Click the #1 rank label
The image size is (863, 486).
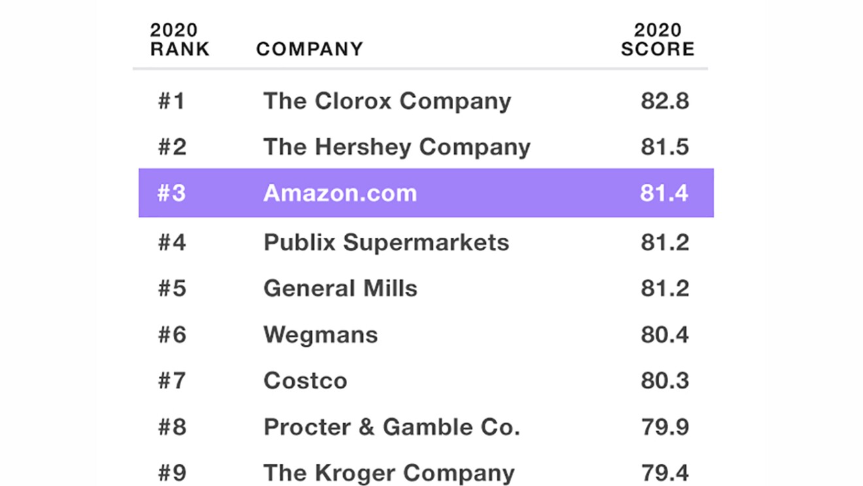coord(171,101)
